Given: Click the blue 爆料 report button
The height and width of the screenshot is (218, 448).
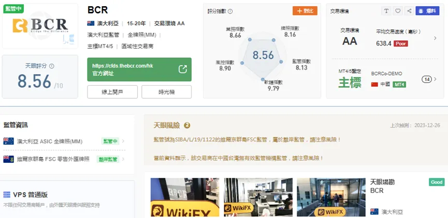Looking at the screenshot, I should point(427,11).
